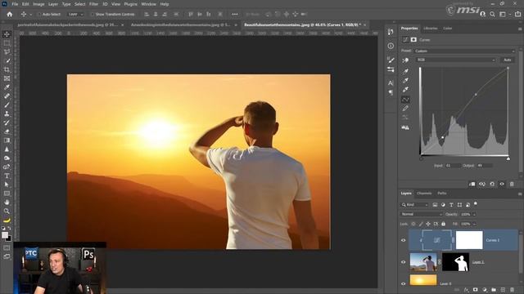Select the Gradient tool
The height and width of the screenshot is (294, 524).
[x=7, y=140]
